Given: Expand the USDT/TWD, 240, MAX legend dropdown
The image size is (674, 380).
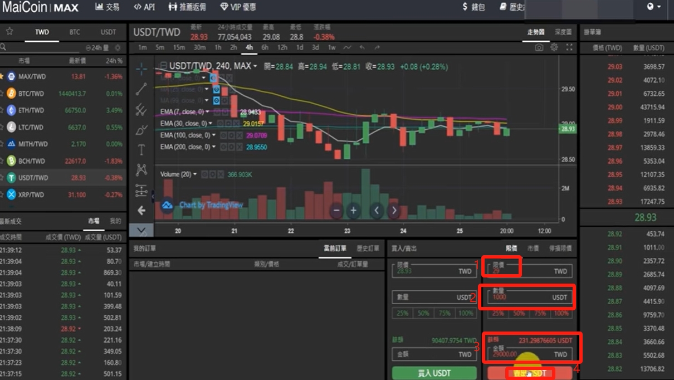Looking at the screenshot, I should [x=255, y=66].
